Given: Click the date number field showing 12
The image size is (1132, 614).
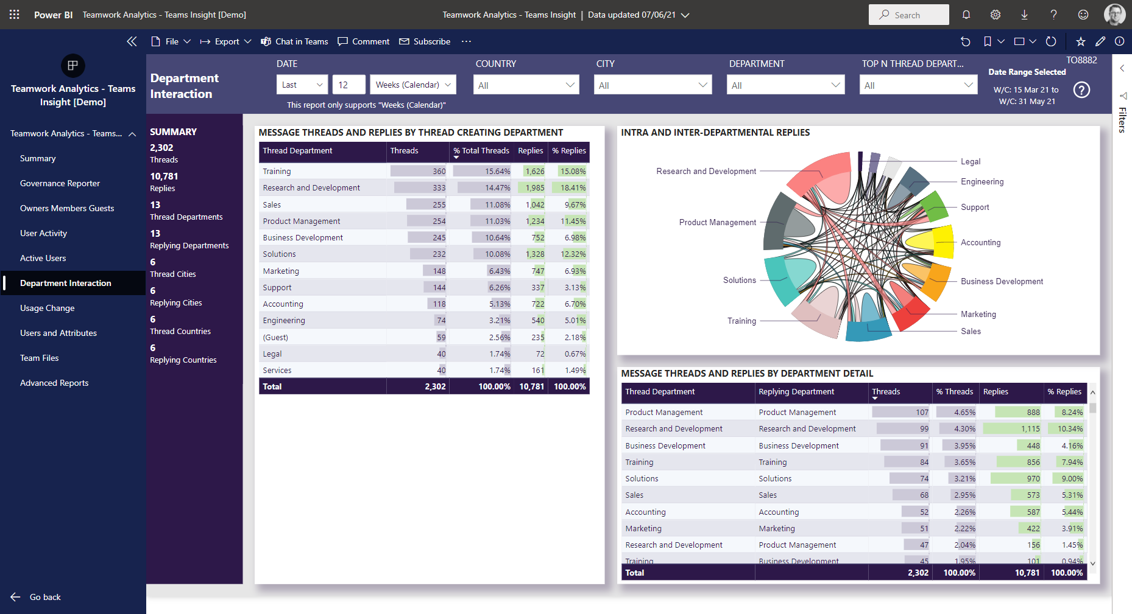Looking at the screenshot, I should pyautogui.click(x=348, y=85).
